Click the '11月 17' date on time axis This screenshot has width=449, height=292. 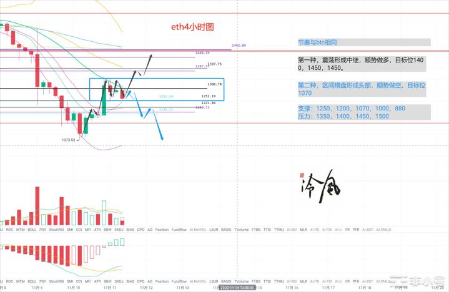[328, 288]
